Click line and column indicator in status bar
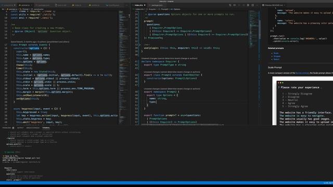 [x=328, y=183]
